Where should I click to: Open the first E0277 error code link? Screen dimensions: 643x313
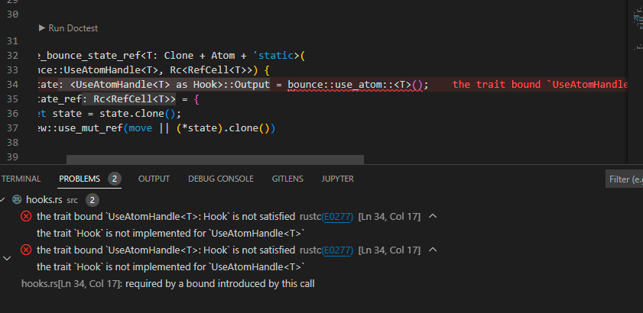[337, 217]
